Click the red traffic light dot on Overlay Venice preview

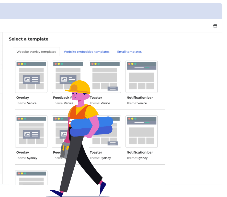point(19,64)
